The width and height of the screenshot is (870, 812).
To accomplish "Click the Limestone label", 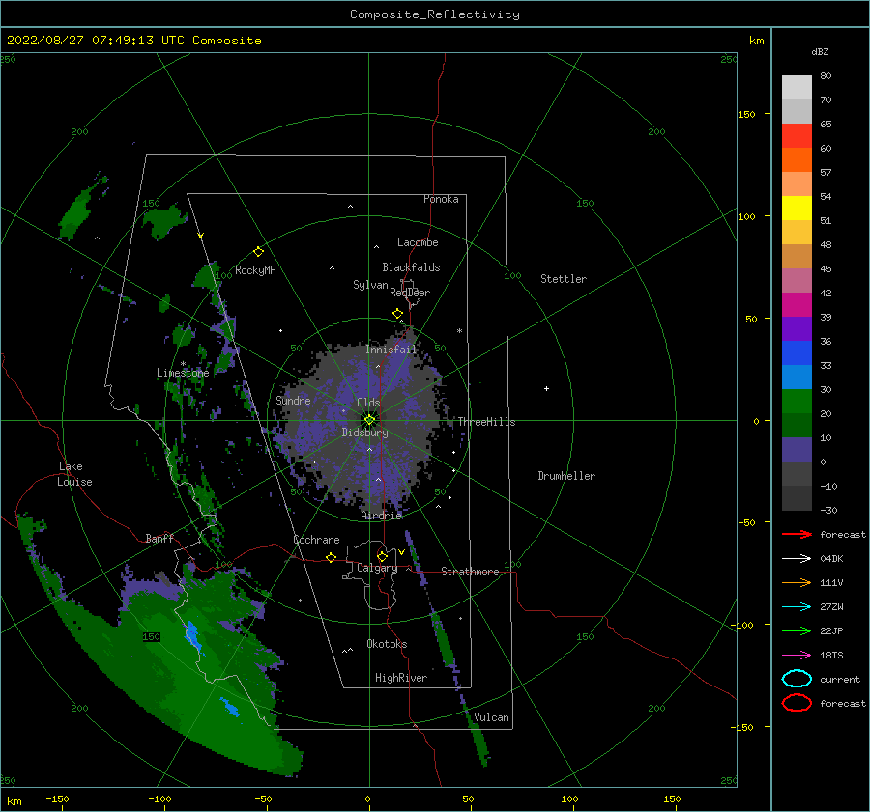I will (x=183, y=373).
